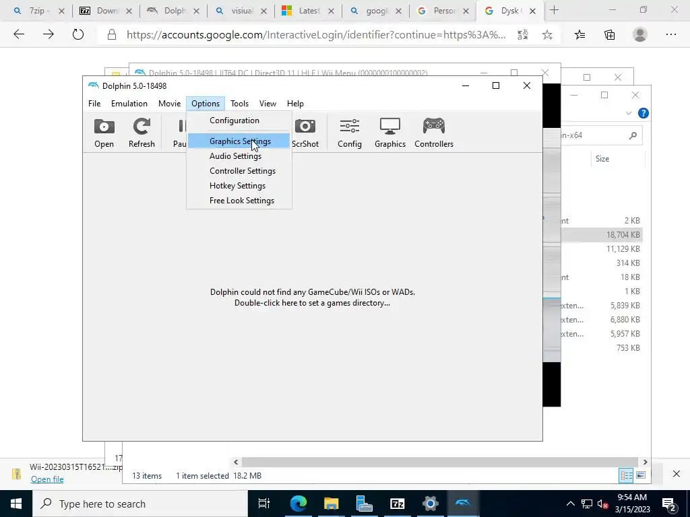The height and width of the screenshot is (517, 690).
Task: Click scroll-right arrow in Explorer
Action: tap(645, 462)
